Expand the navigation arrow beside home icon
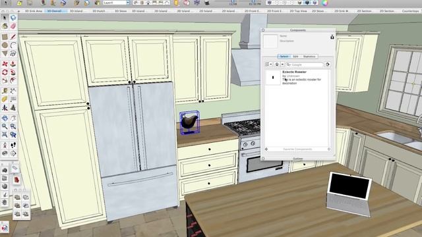422x237 pixels. click(282, 65)
